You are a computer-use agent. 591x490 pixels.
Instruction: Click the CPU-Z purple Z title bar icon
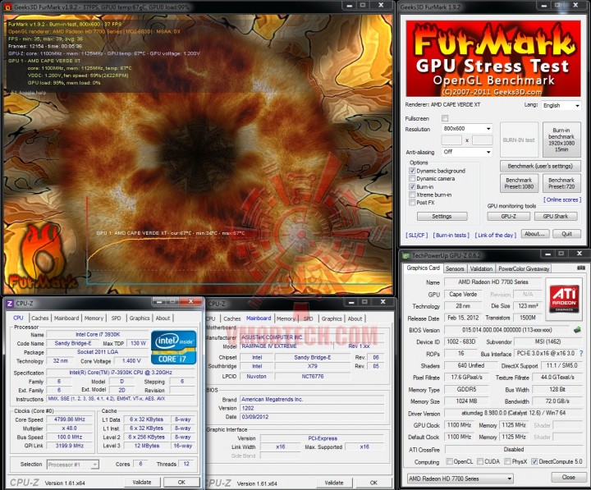[10, 304]
